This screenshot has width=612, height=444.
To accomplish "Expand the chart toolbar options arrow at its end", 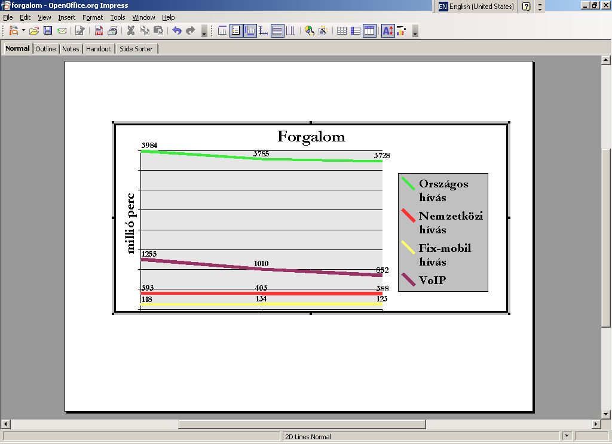I will pyautogui.click(x=415, y=31).
